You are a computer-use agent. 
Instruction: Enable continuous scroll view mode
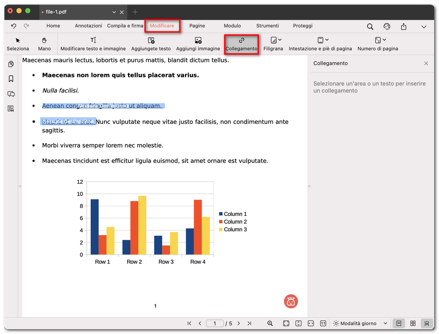(x=427, y=323)
